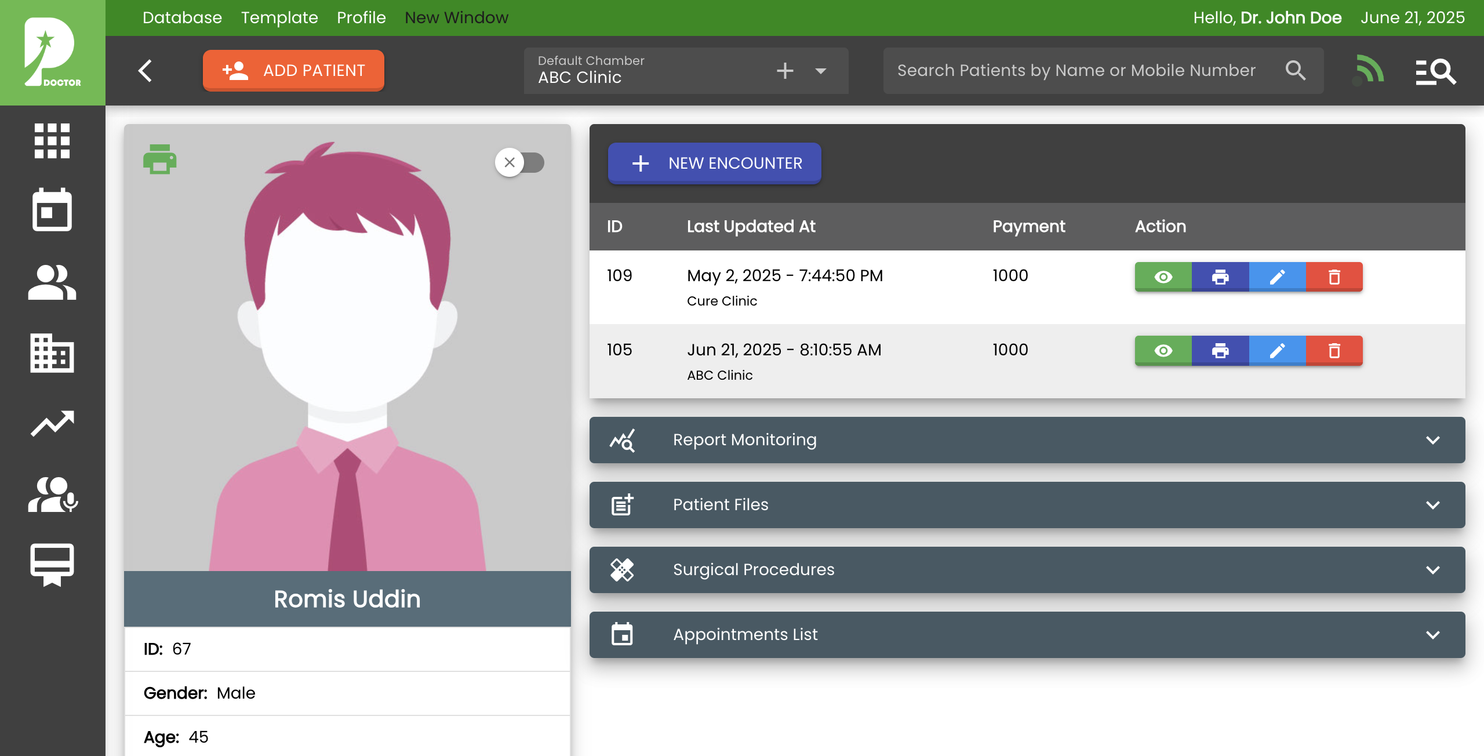Open the Profile menu
This screenshot has height=756, width=1484.
(x=361, y=17)
